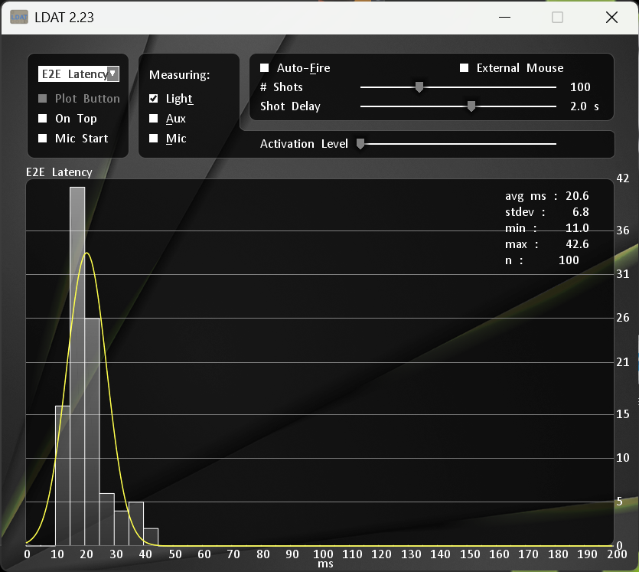Enable the On Top checkbox
Screen dimensions: 639x572
[42, 118]
